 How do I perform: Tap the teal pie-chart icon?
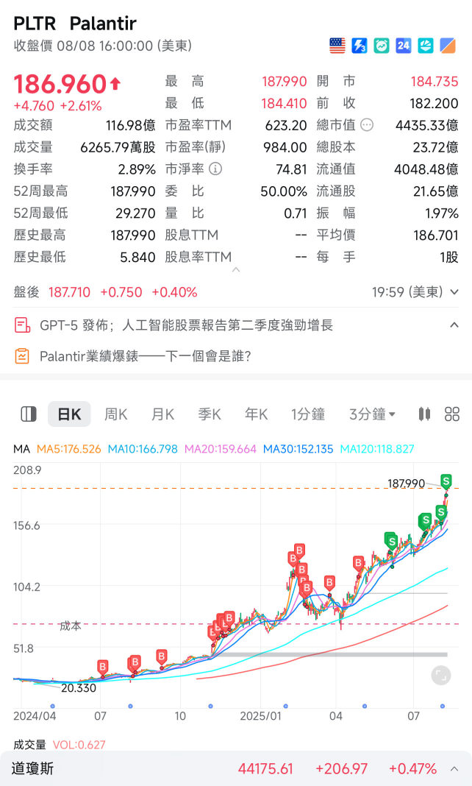coord(426,46)
